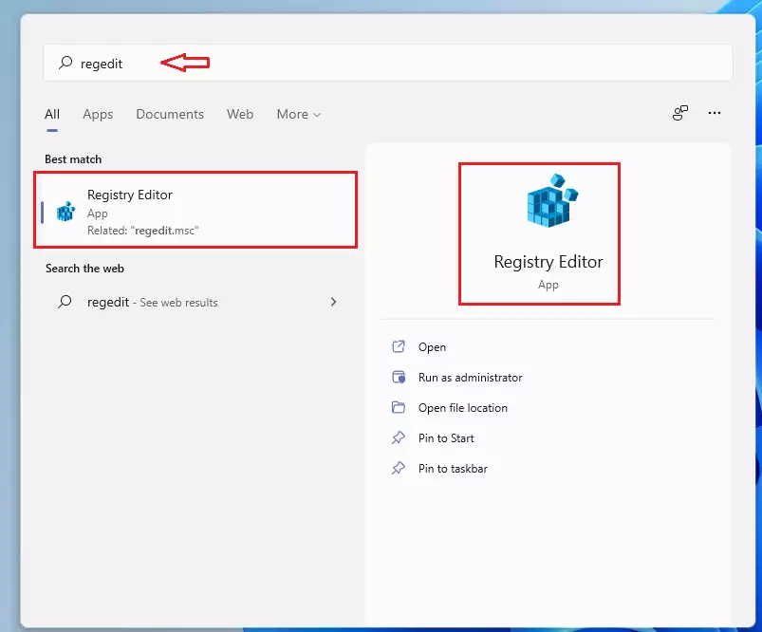Switch to the Apps tab
The height and width of the screenshot is (632, 762).
[x=98, y=114]
